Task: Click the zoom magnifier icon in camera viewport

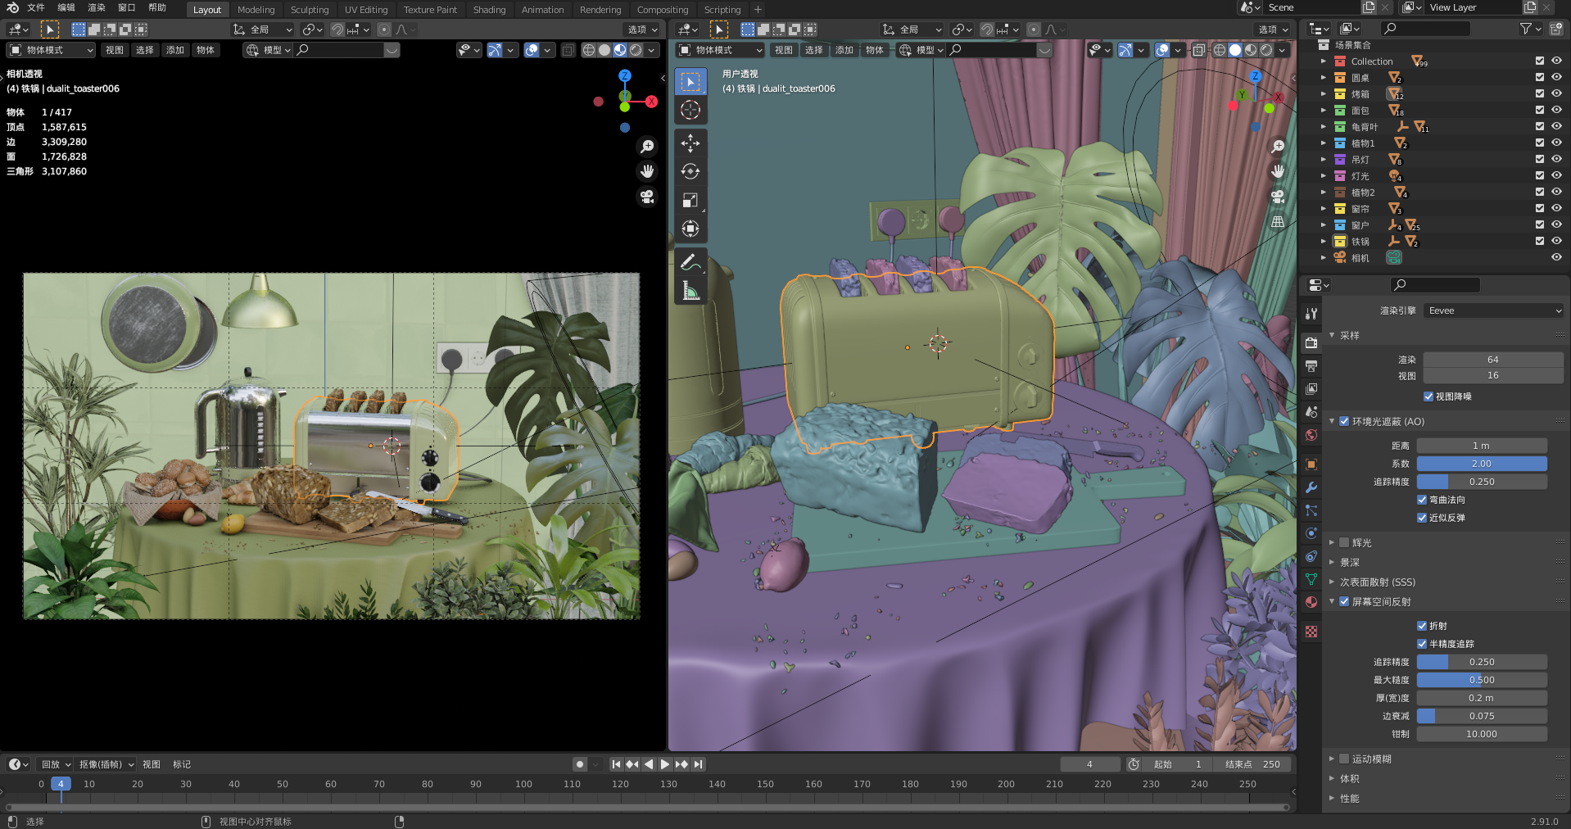Action: (647, 146)
